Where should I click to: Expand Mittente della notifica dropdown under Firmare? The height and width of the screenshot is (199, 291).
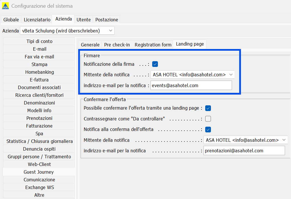coord(193,75)
